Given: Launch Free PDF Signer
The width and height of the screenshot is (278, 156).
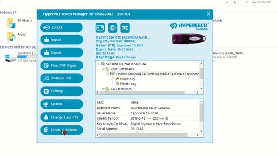Looking at the screenshot, I should pyautogui.click(x=61, y=65).
